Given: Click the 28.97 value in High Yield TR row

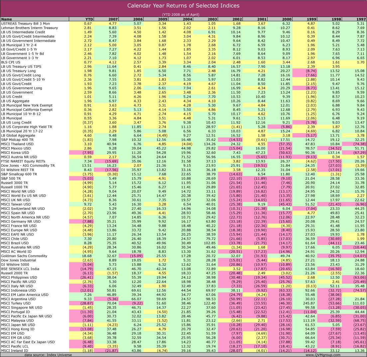Looking at the screenshot, I should [211, 127].
